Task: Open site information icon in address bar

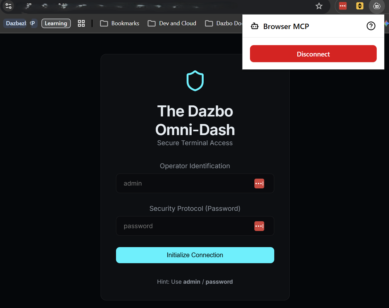Action: pos(9,6)
